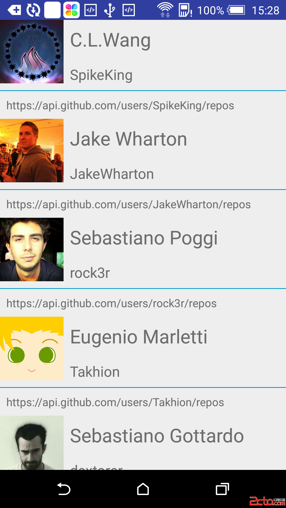The width and height of the screenshot is (286, 508).
Task: Tap the colorful four-petal app notification icon
Action: pyautogui.click(x=71, y=10)
